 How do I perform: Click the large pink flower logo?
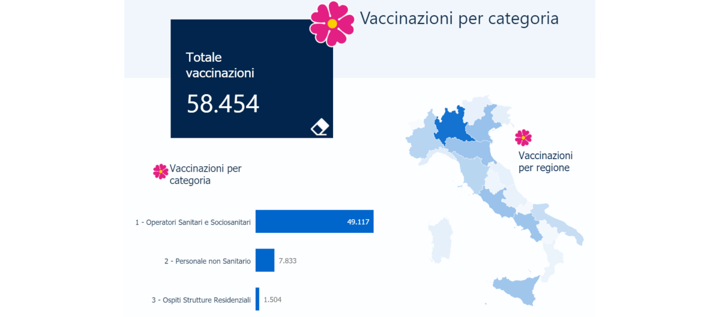332,24
